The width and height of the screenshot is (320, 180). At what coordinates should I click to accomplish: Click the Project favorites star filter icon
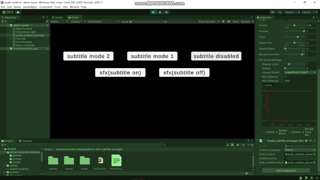click(x=243, y=145)
